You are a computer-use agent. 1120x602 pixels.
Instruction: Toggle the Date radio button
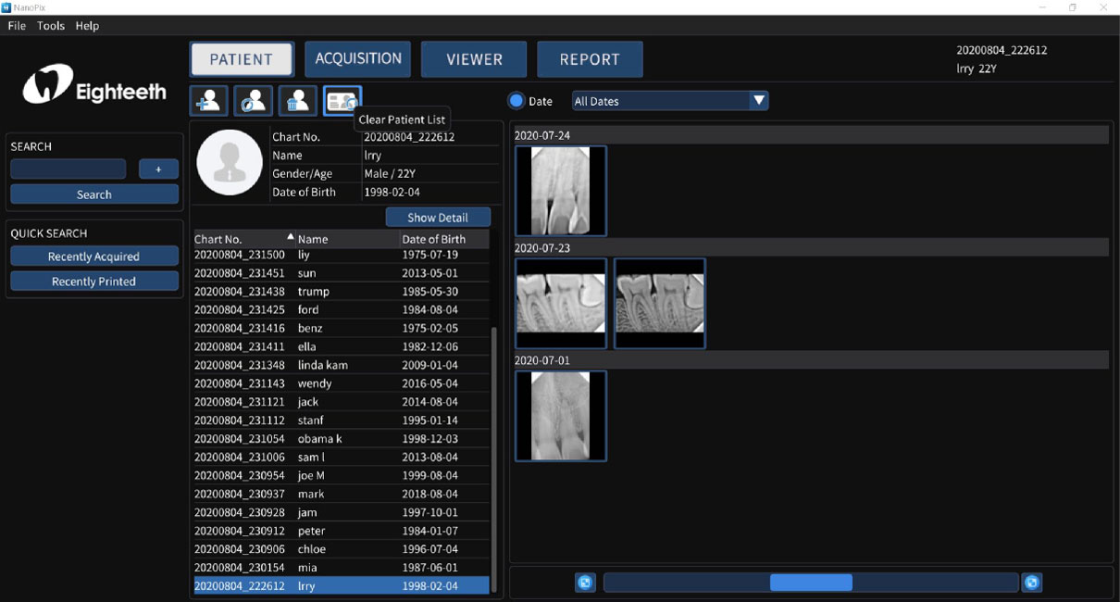coord(516,101)
